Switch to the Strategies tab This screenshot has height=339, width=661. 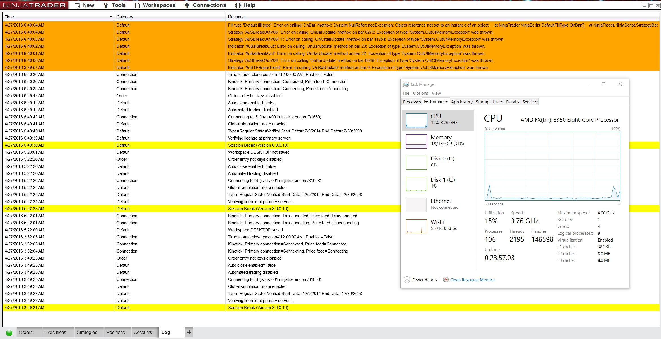87,332
